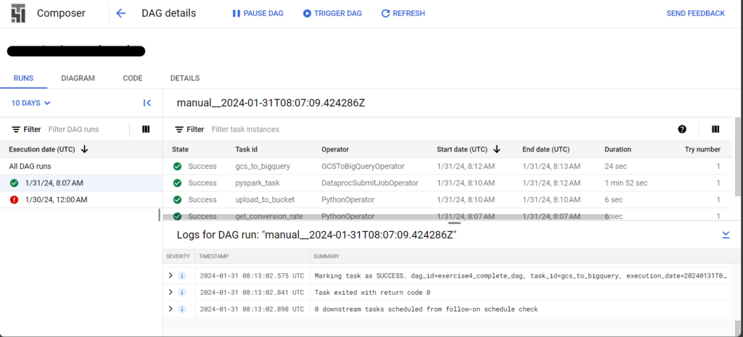The width and height of the screenshot is (743, 337).
Task: Expand the "0 downstream tasks scheduled" log row
Action: click(171, 309)
